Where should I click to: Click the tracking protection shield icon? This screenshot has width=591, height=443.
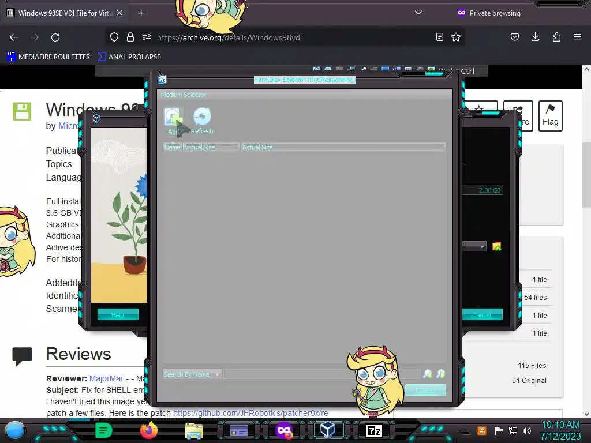tap(114, 37)
